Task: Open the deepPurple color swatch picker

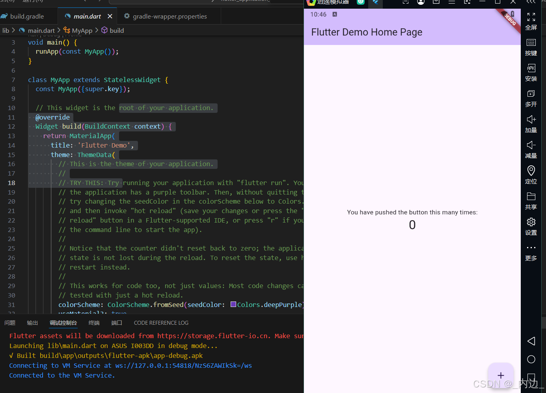Action: coord(233,304)
